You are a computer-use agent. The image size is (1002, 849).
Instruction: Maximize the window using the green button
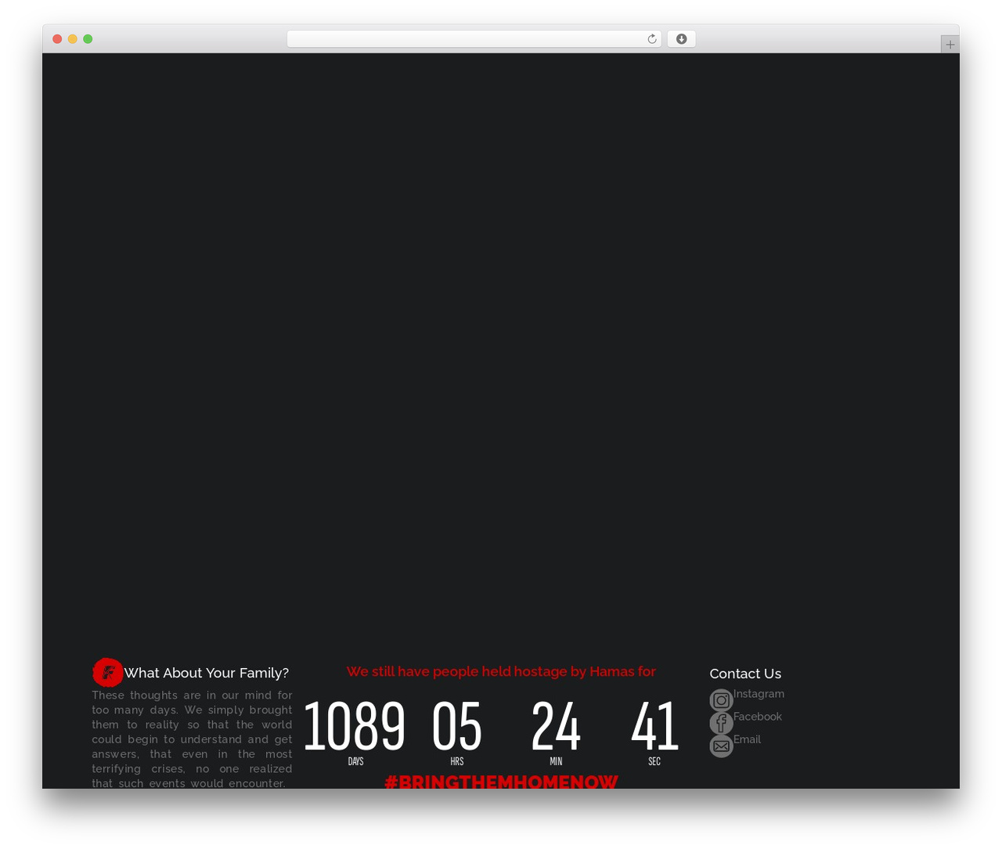tap(88, 39)
